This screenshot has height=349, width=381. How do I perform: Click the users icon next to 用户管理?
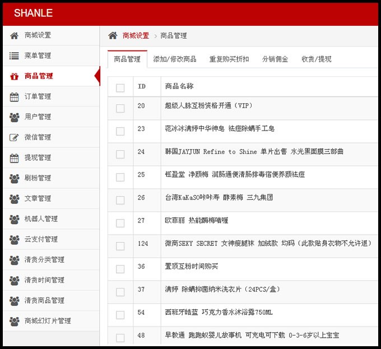point(14,117)
